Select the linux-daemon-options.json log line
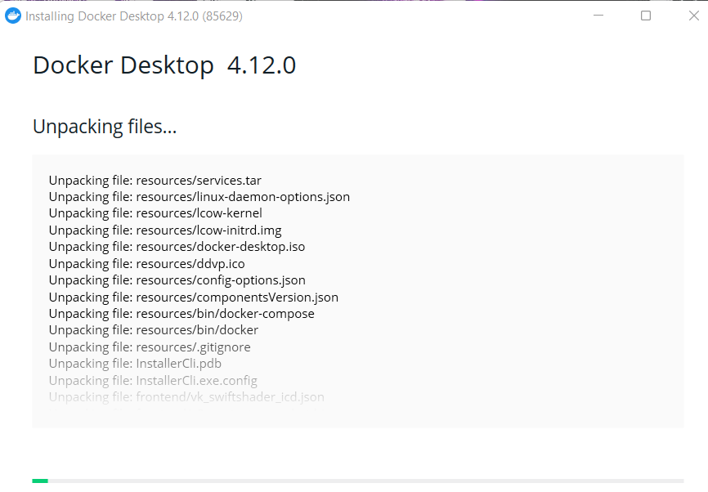Image resolution: width=708 pixels, height=492 pixels. pyautogui.click(x=199, y=197)
